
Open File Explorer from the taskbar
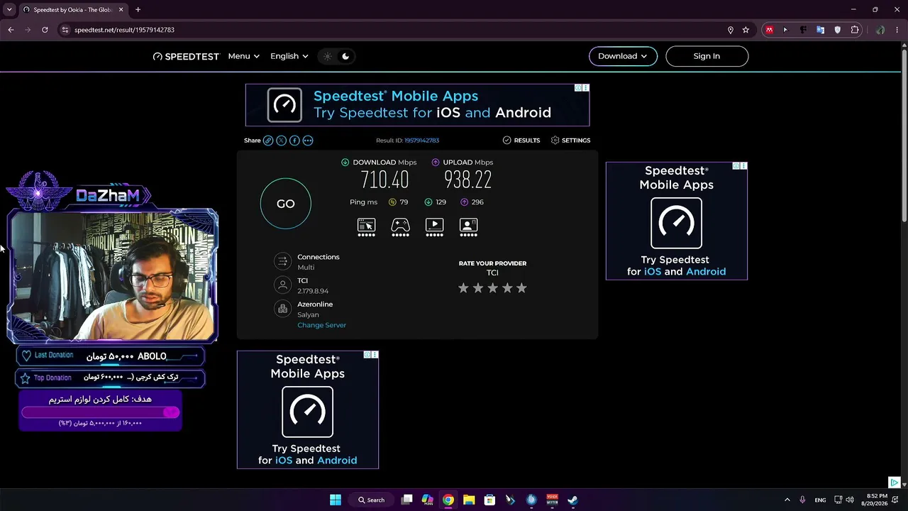coord(469,500)
